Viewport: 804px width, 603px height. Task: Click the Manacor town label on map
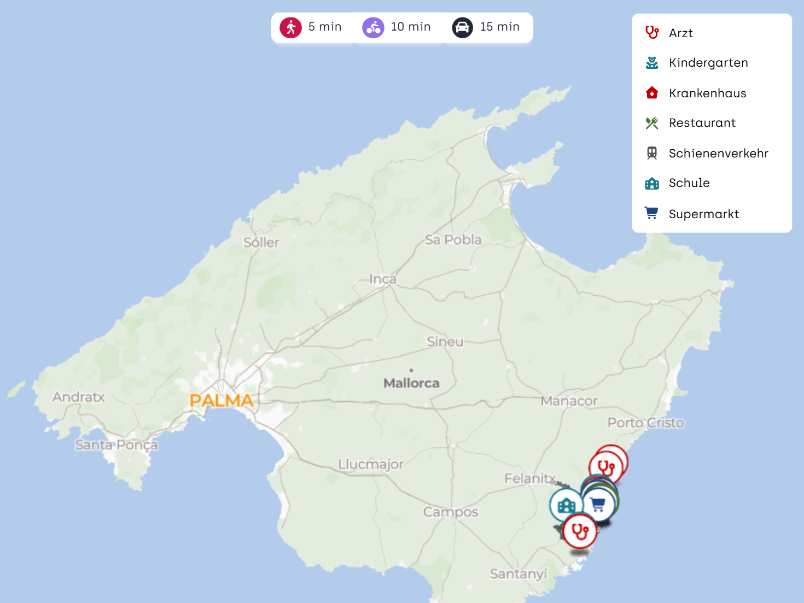click(569, 401)
